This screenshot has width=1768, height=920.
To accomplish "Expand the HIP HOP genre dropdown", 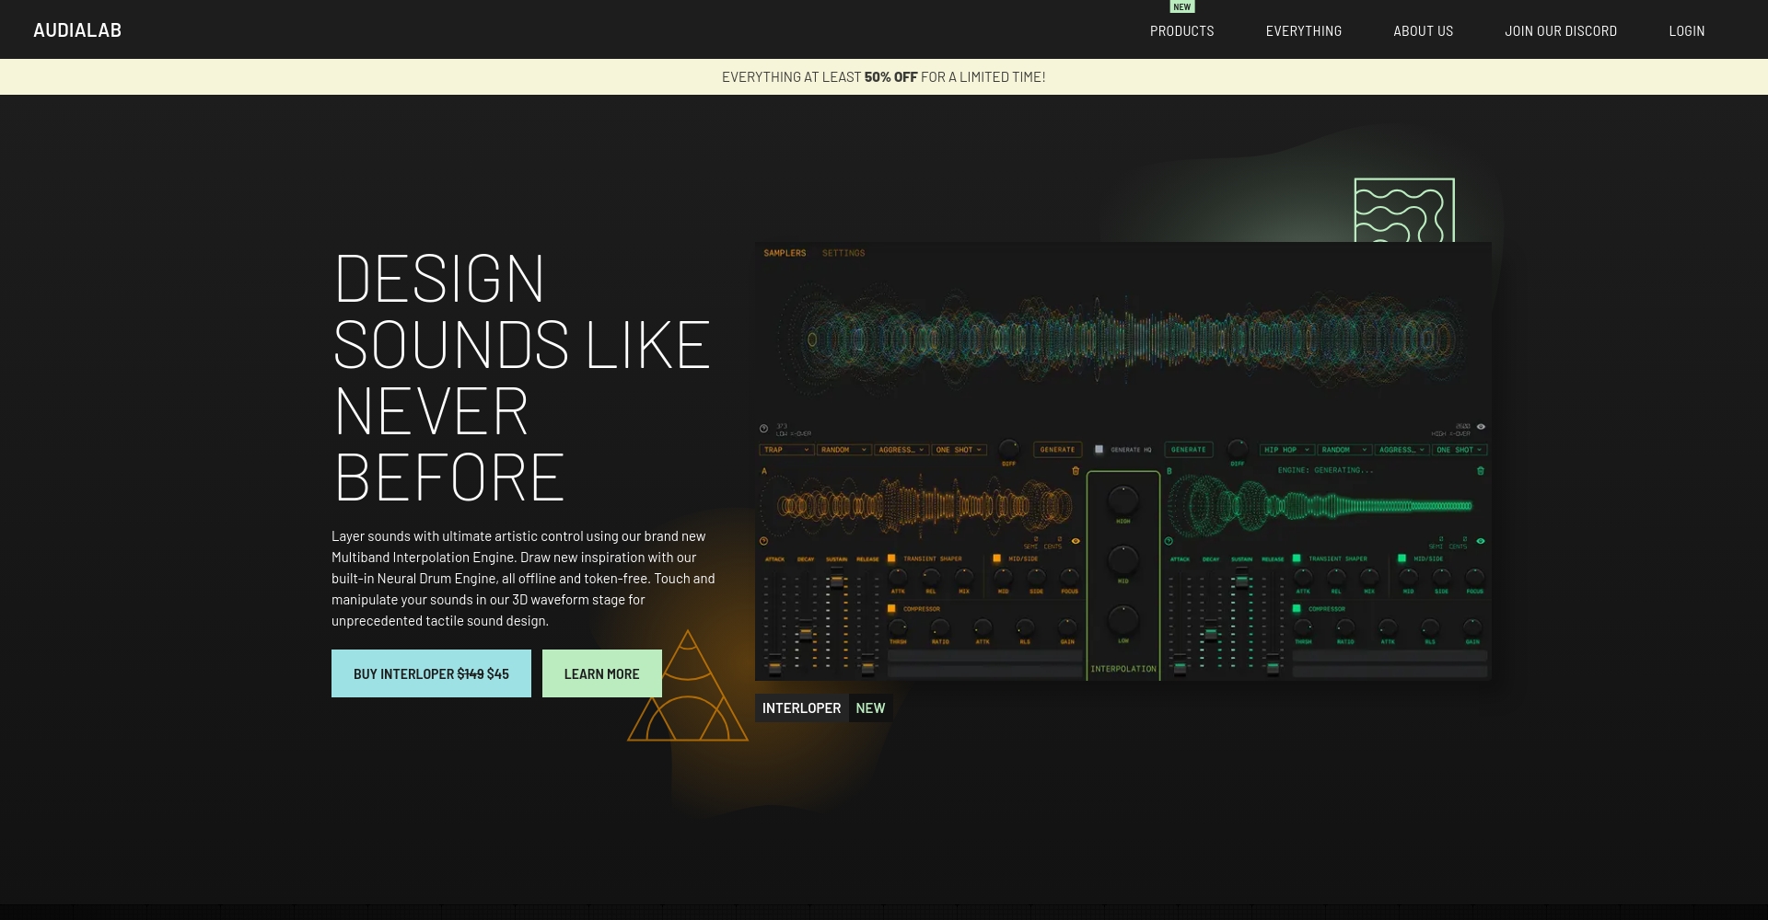I will [x=1286, y=450].
